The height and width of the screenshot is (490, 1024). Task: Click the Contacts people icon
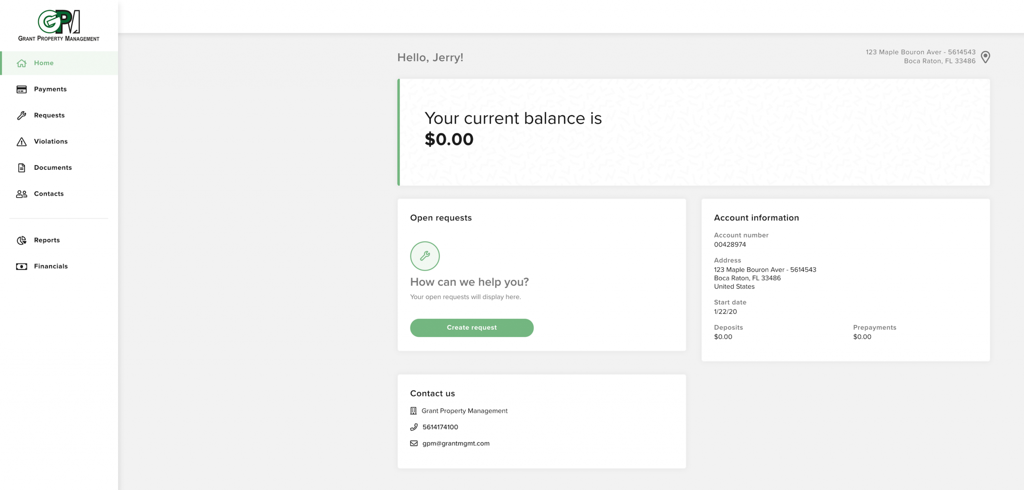click(x=22, y=194)
